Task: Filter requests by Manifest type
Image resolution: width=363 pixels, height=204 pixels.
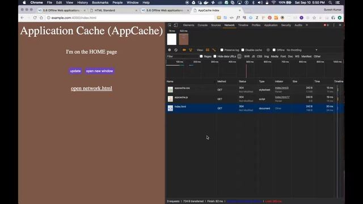Action: pos(306,57)
